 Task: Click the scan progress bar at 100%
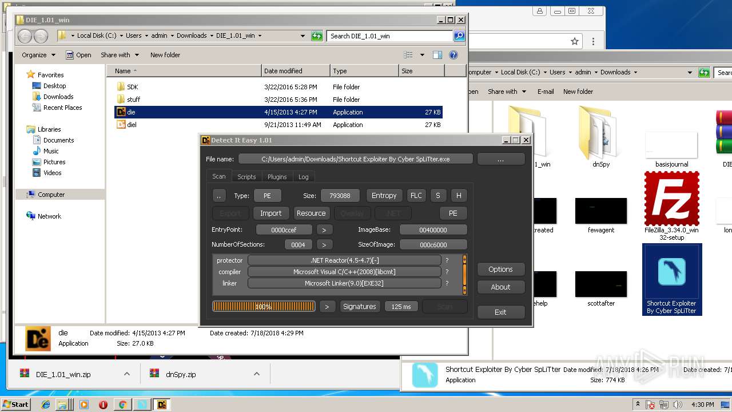point(264,307)
